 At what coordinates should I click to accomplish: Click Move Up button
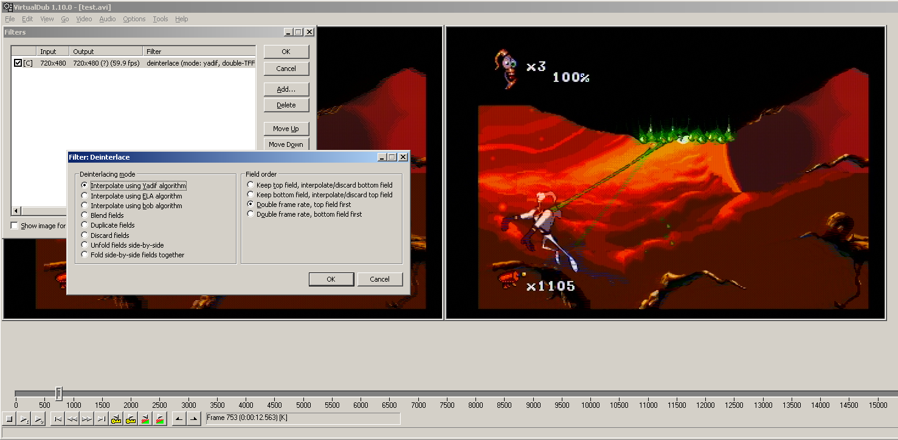(x=286, y=129)
